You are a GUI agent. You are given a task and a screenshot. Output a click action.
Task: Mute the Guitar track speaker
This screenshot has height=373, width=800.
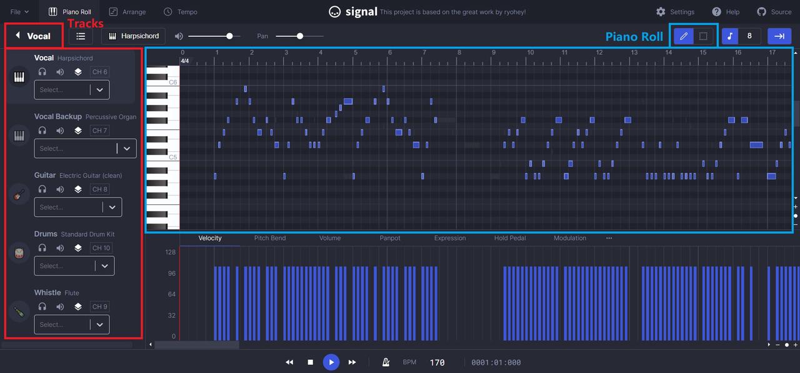60,189
